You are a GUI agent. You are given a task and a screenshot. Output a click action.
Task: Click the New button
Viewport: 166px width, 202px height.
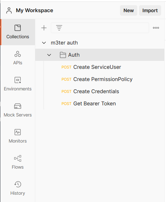[x=129, y=10]
